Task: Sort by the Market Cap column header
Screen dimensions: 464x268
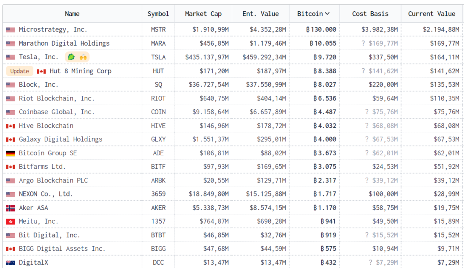Action: click(203, 13)
